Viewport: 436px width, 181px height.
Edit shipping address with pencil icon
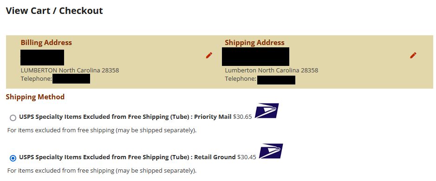(413, 55)
